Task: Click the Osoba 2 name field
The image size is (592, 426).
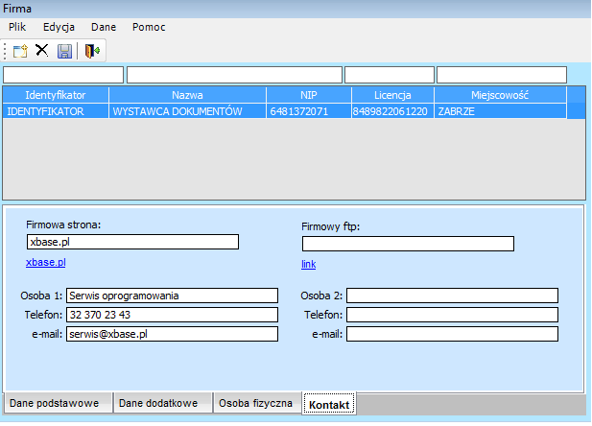Action: pos(452,296)
